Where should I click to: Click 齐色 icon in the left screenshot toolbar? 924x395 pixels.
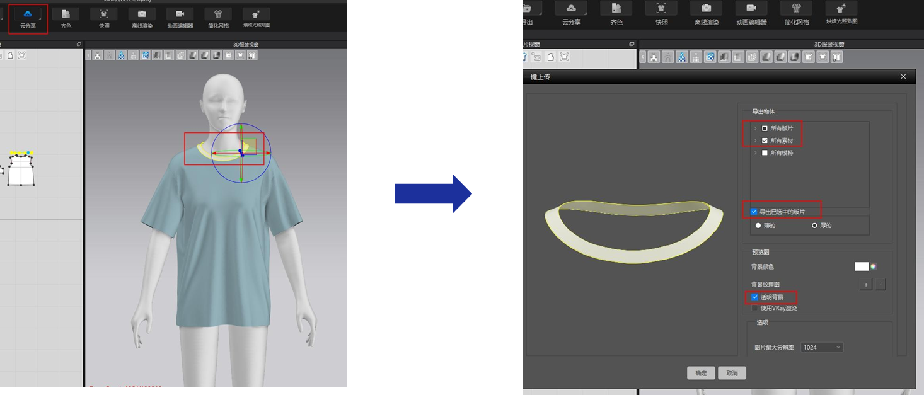[66, 14]
